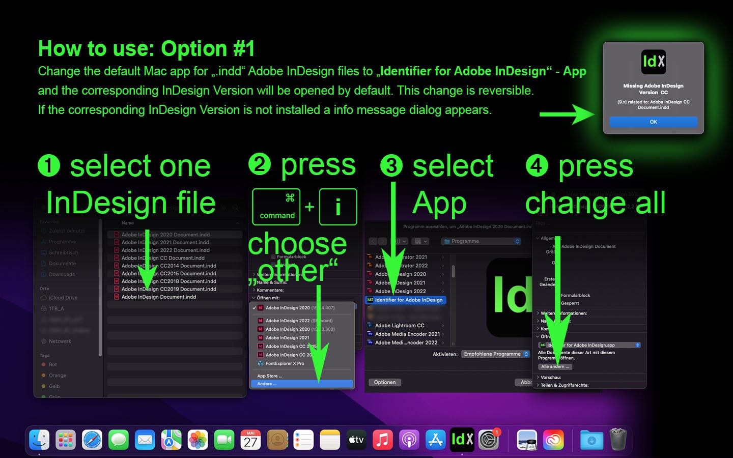Viewport: 733px width, 458px height.
Task: Click OK in the Missing Adobe InDesign dialog
Action: [x=654, y=122]
